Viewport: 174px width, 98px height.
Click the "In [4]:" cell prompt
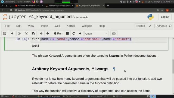tap(23, 39)
